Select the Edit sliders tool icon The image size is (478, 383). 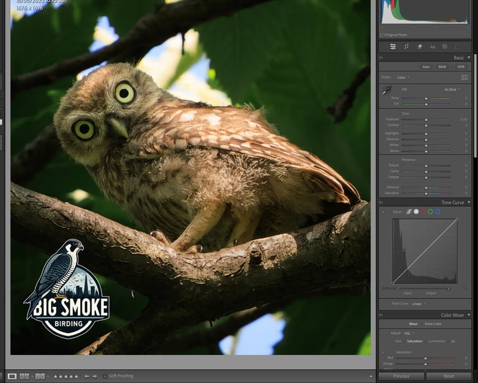click(393, 46)
